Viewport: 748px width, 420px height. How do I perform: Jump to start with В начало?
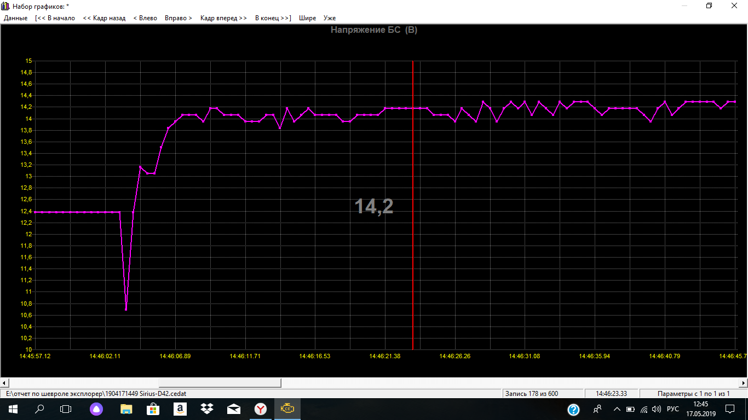[55, 18]
